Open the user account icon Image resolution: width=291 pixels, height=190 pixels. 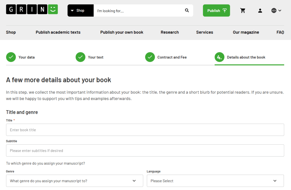click(260, 11)
